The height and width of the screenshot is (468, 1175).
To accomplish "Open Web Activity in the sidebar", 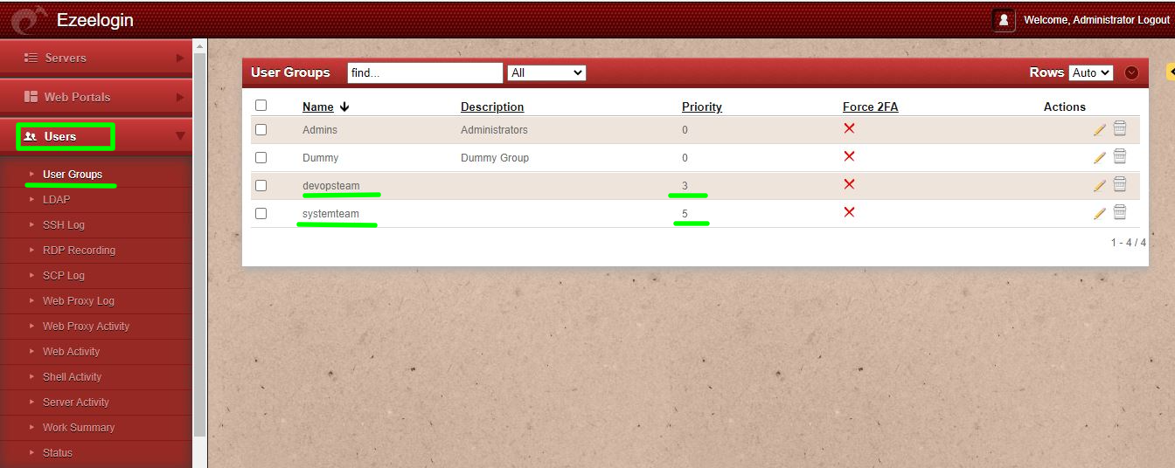I will [x=71, y=351].
